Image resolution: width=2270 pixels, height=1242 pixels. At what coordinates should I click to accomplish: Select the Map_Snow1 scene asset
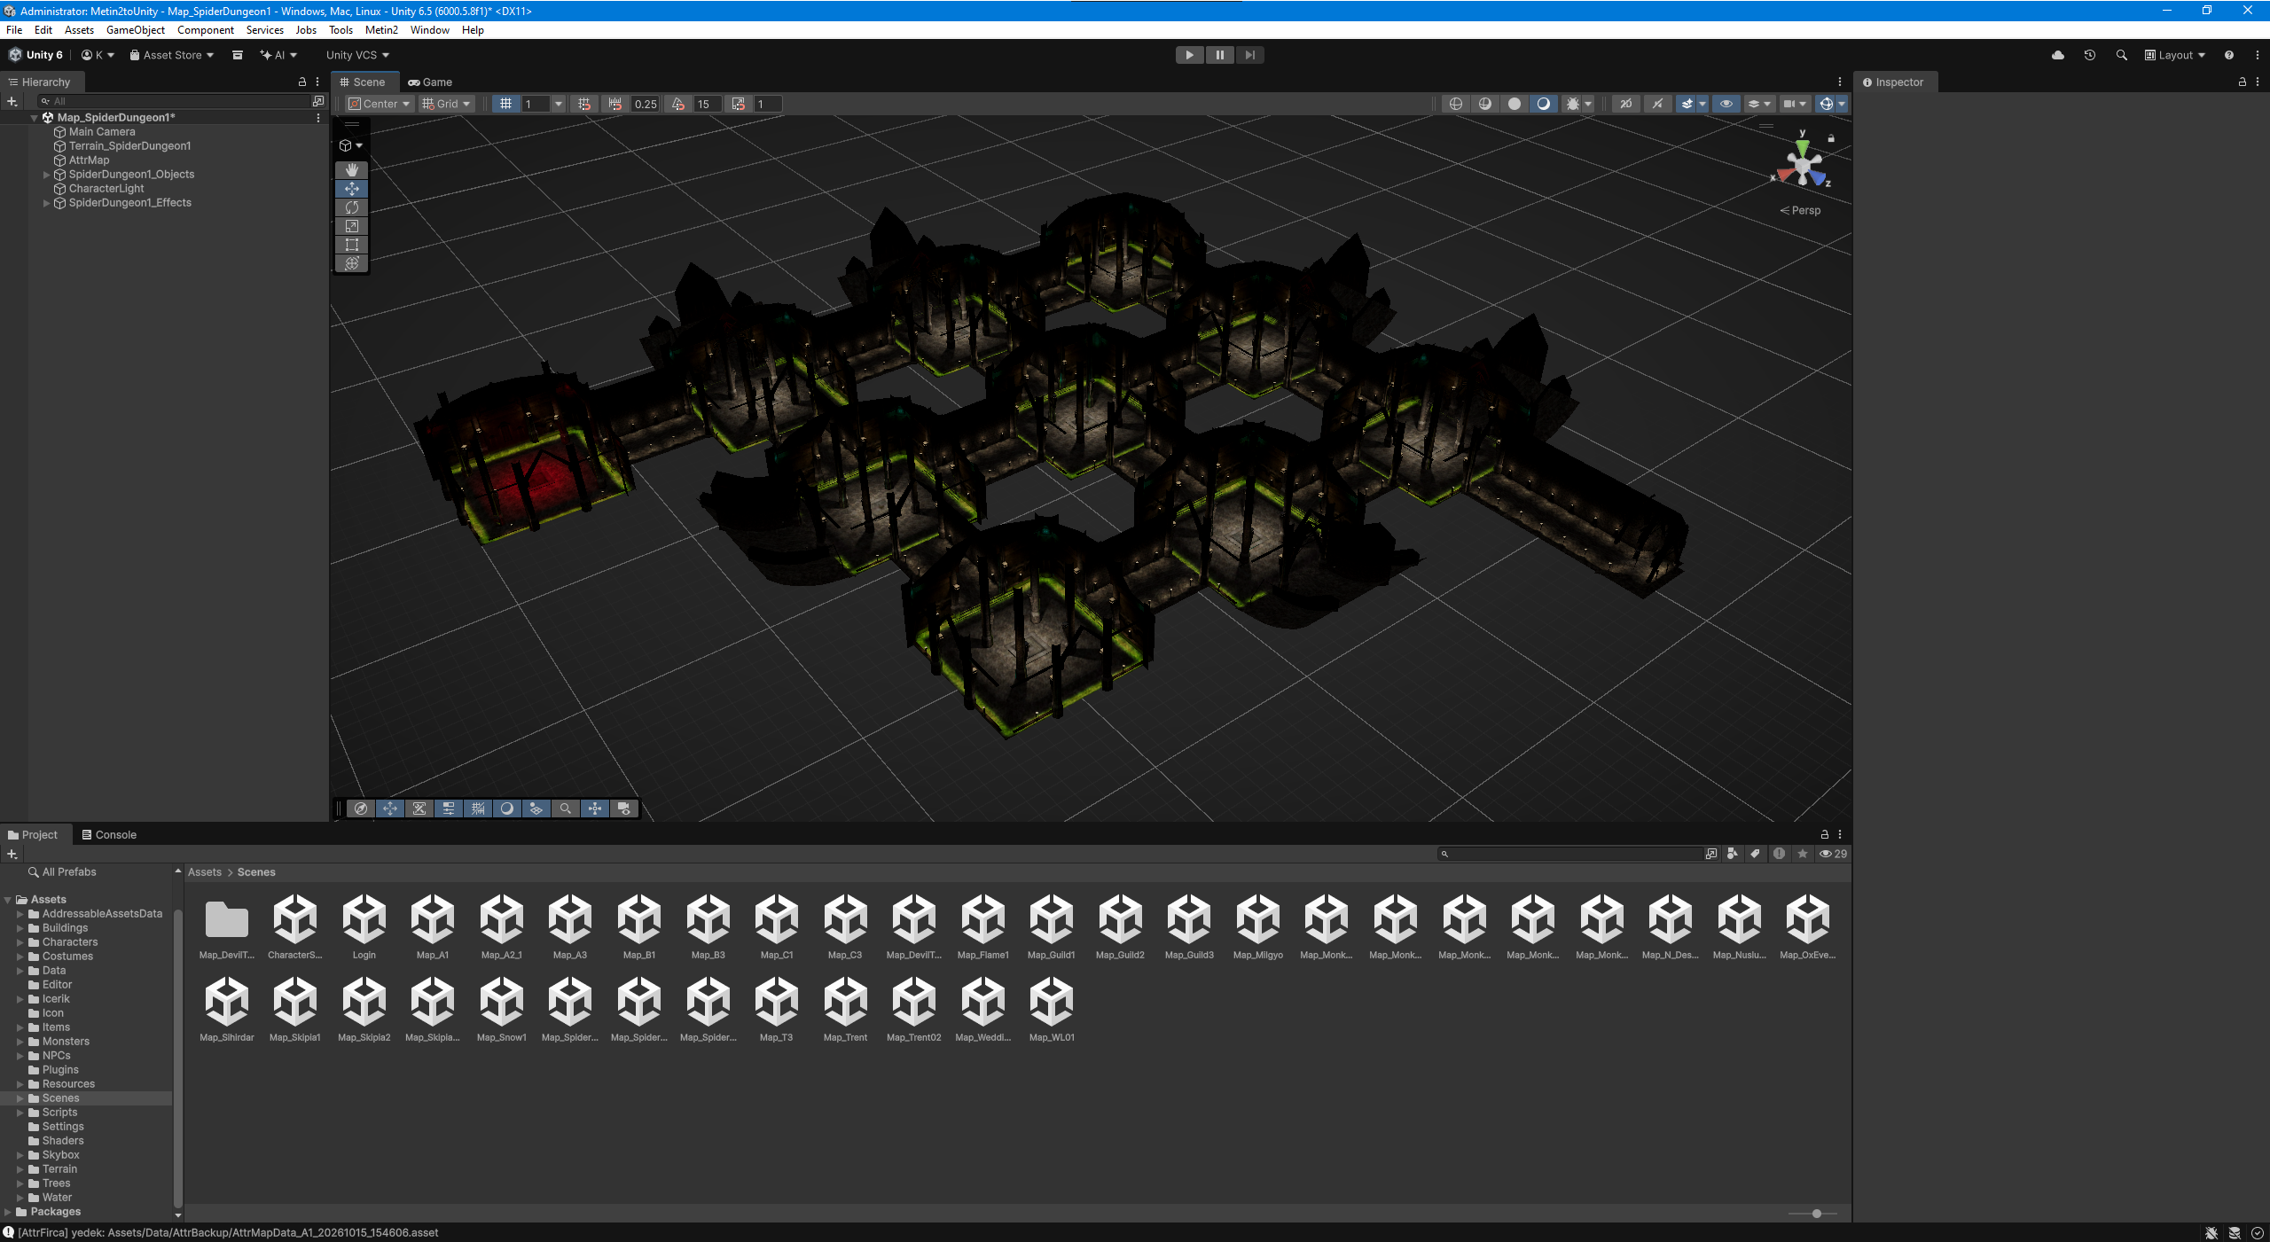502,1010
